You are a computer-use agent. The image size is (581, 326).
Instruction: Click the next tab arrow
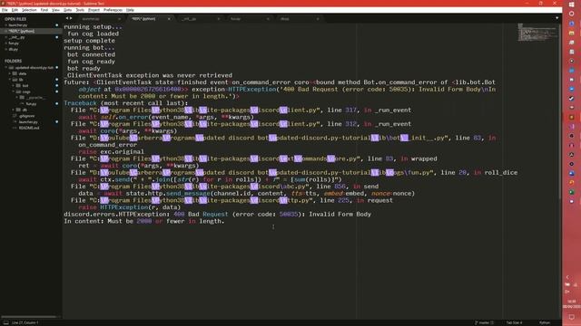[71, 18]
